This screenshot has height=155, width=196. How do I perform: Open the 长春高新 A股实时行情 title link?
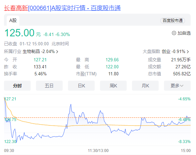coord(62,8)
